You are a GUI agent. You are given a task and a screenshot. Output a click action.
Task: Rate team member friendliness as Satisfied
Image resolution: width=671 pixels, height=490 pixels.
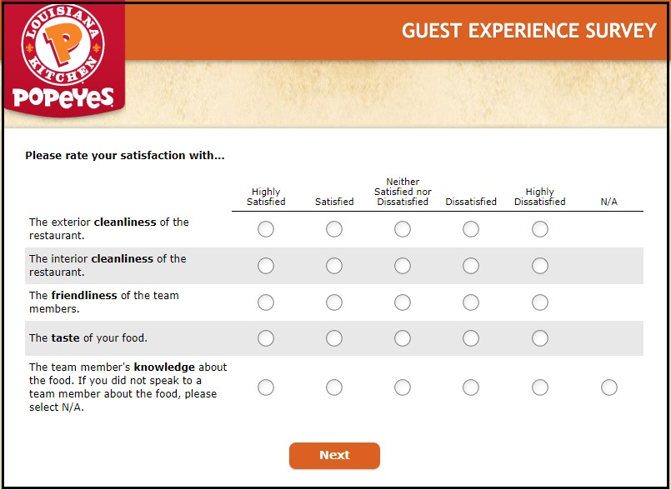(x=333, y=302)
